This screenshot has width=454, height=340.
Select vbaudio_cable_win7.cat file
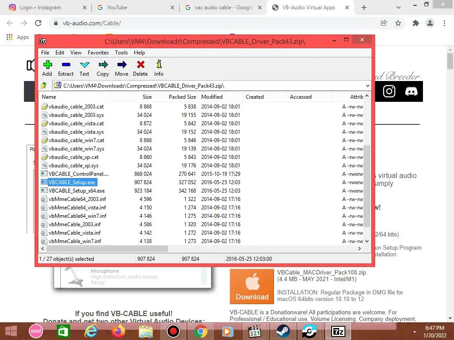point(76,140)
